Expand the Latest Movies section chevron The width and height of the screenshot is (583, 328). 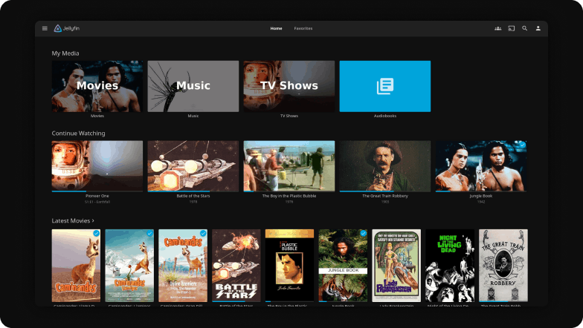[x=93, y=221]
